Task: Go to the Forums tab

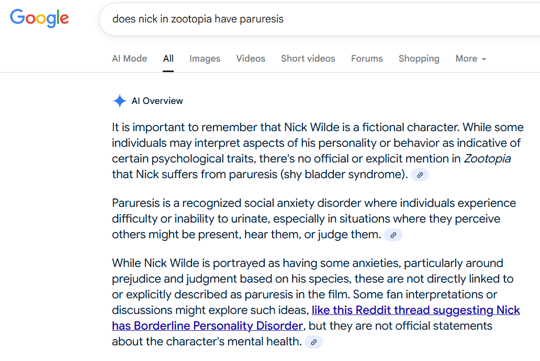Action: (367, 59)
